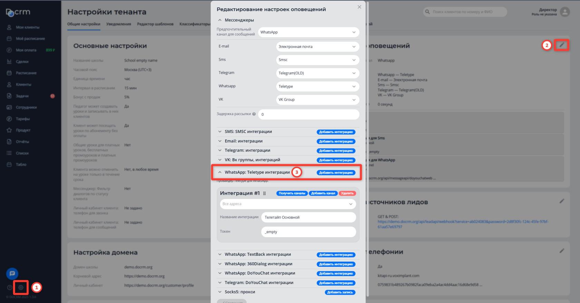Open the blue chat bubble button
The width and height of the screenshot is (580, 303).
tap(12, 273)
